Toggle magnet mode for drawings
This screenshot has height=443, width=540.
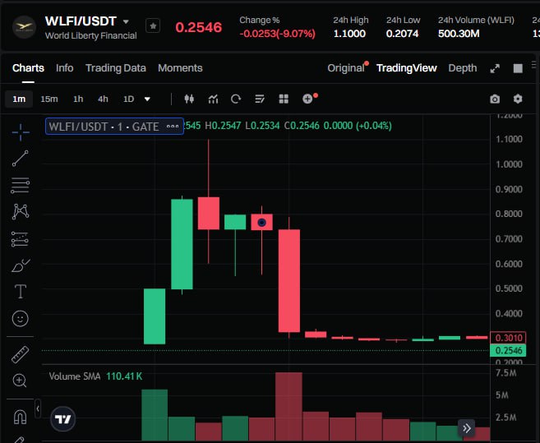21,417
